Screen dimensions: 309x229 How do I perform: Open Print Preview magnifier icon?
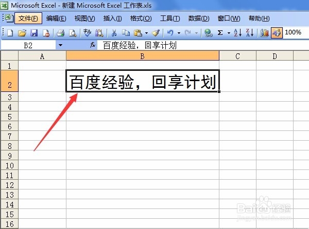click(73, 32)
